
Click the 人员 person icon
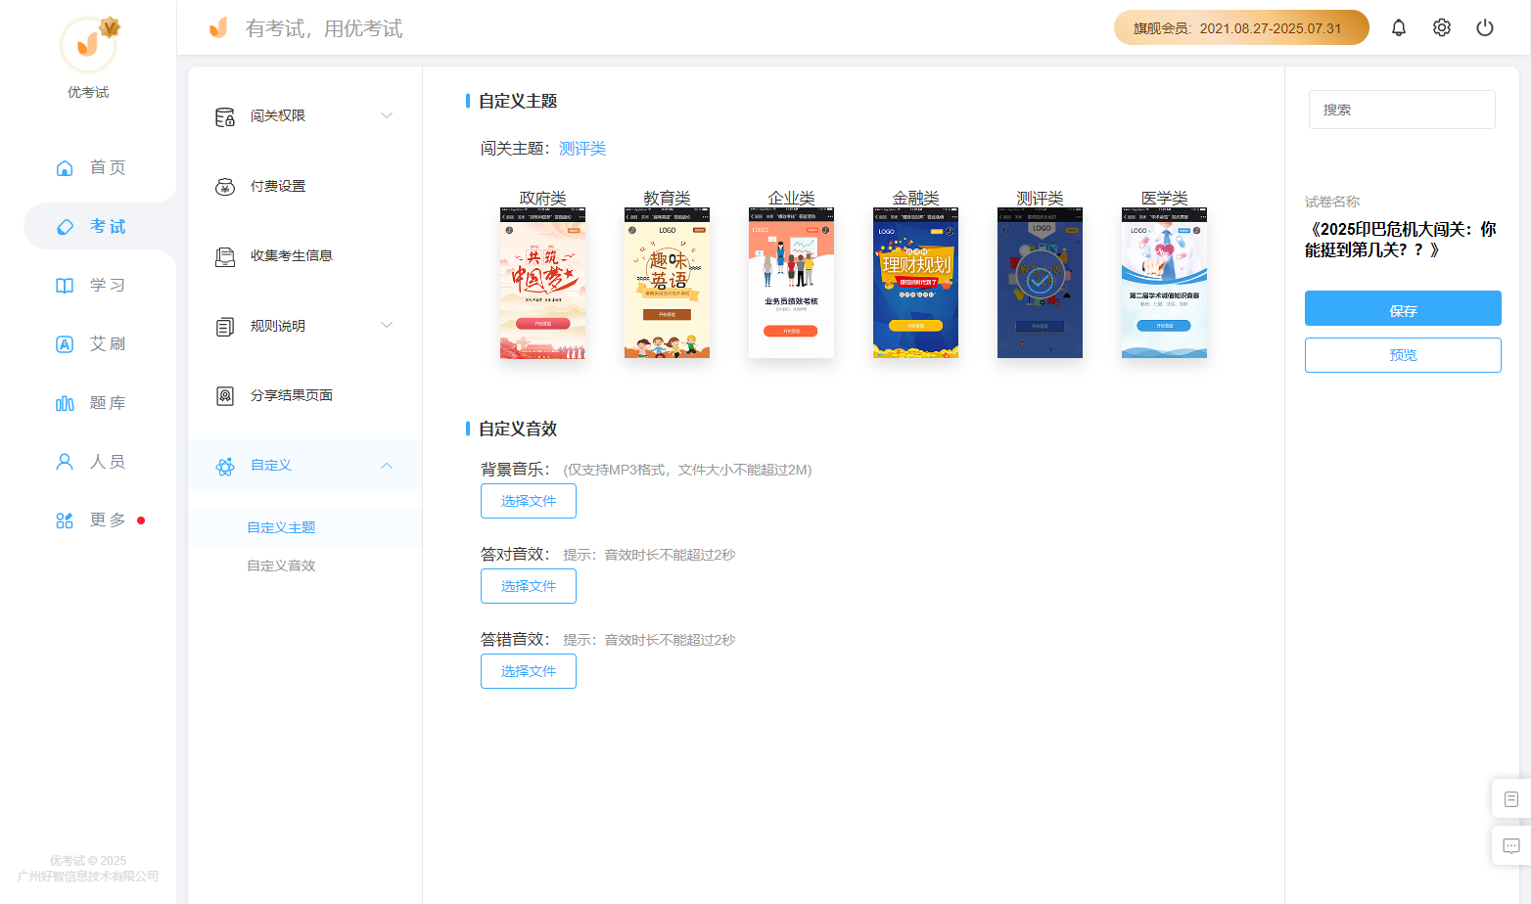(65, 462)
